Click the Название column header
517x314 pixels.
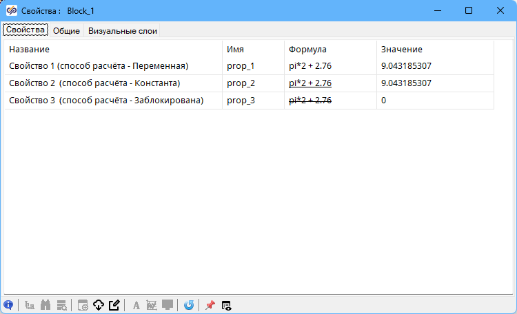click(29, 50)
